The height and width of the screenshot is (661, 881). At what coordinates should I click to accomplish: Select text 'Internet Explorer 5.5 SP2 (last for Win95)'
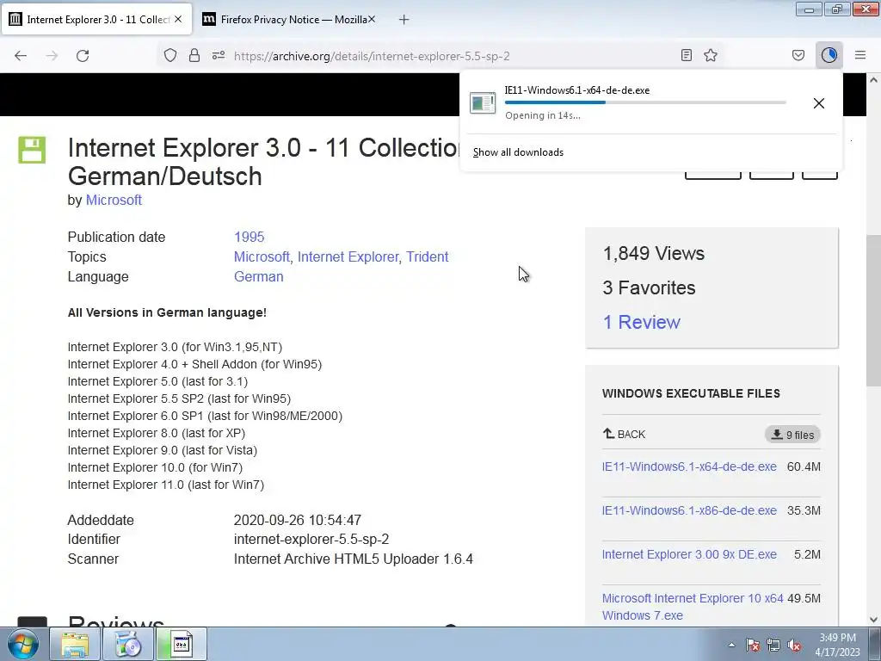coord(179,398)
